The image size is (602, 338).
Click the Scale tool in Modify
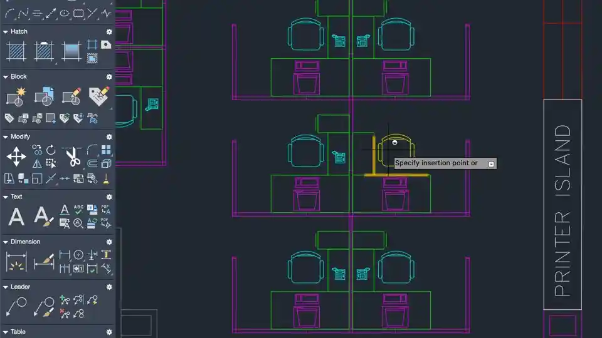click(37, 178)
